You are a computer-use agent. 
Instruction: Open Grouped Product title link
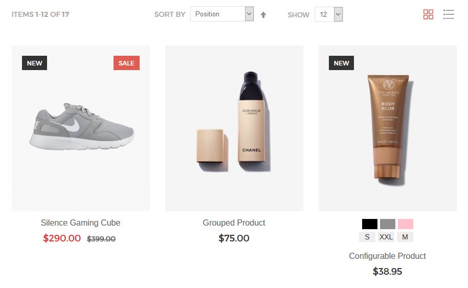[234, 223]
